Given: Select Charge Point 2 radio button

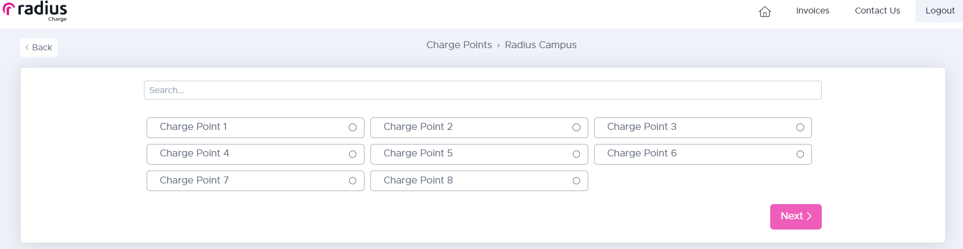Looking at the screenshot, I should [576, 128].
